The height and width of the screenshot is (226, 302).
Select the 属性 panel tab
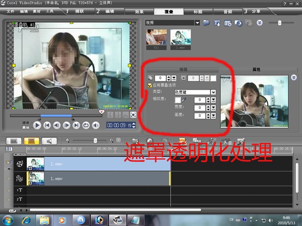click(x=256, y=69)
